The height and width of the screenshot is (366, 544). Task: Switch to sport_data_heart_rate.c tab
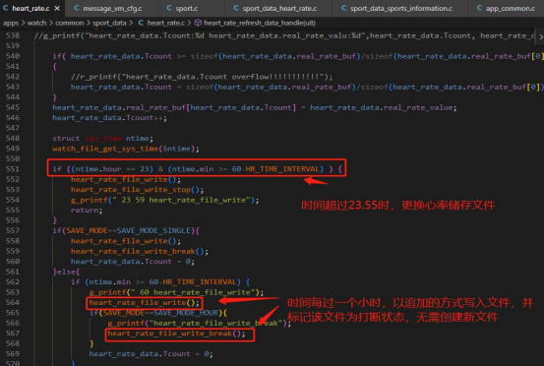[x=279, y=8]
